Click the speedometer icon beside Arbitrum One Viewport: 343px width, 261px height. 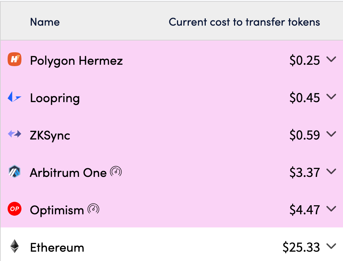pos(116,171)
